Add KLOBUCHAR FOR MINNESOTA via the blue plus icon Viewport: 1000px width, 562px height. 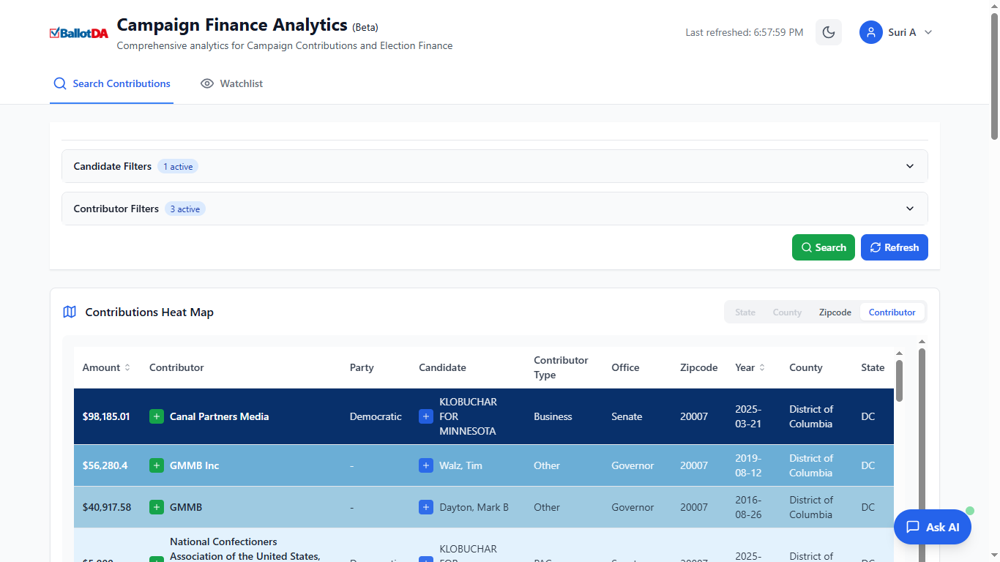(425, 416)
